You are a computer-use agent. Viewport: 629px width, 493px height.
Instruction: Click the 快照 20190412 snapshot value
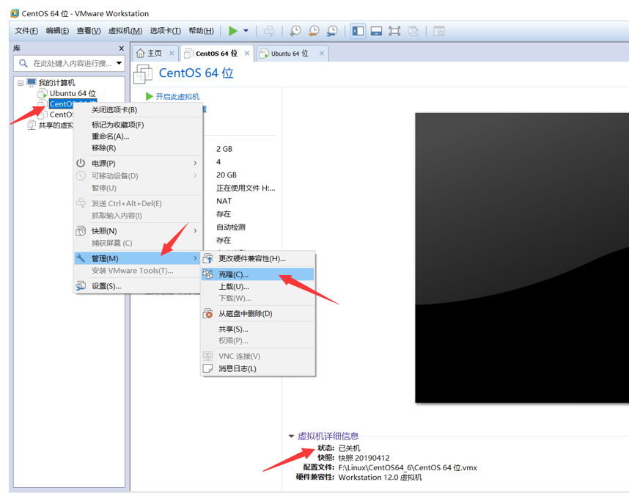pos(364,458)
